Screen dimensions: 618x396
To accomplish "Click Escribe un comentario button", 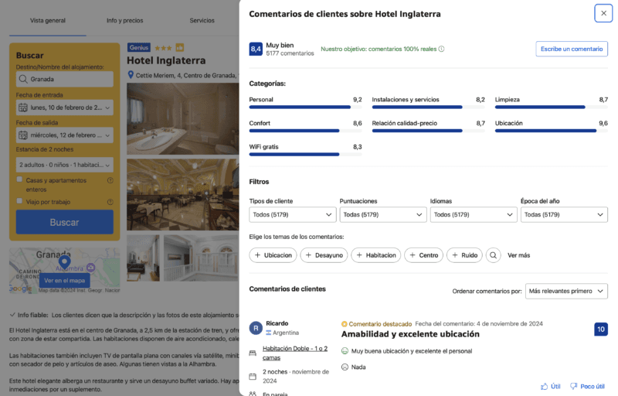I will pos(572,49).
